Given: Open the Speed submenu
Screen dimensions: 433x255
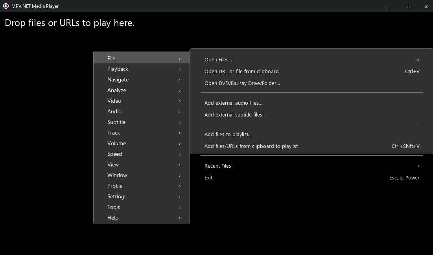Looking at the screenshot, I should pyautogui.click(x=142, y=154).
